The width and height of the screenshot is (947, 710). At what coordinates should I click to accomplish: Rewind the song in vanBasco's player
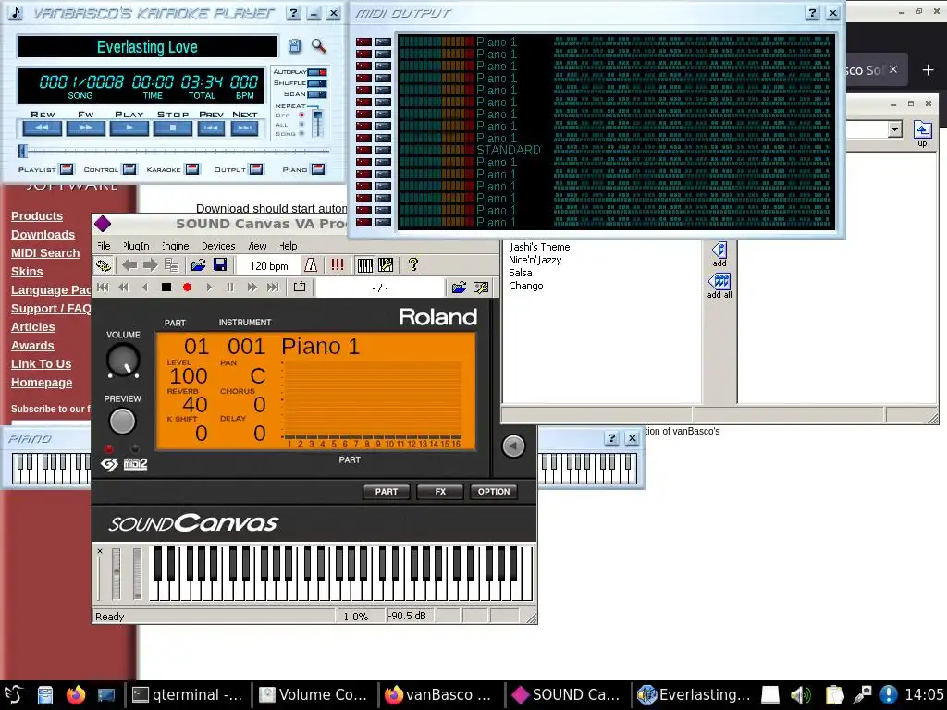[x=43, y=128]
